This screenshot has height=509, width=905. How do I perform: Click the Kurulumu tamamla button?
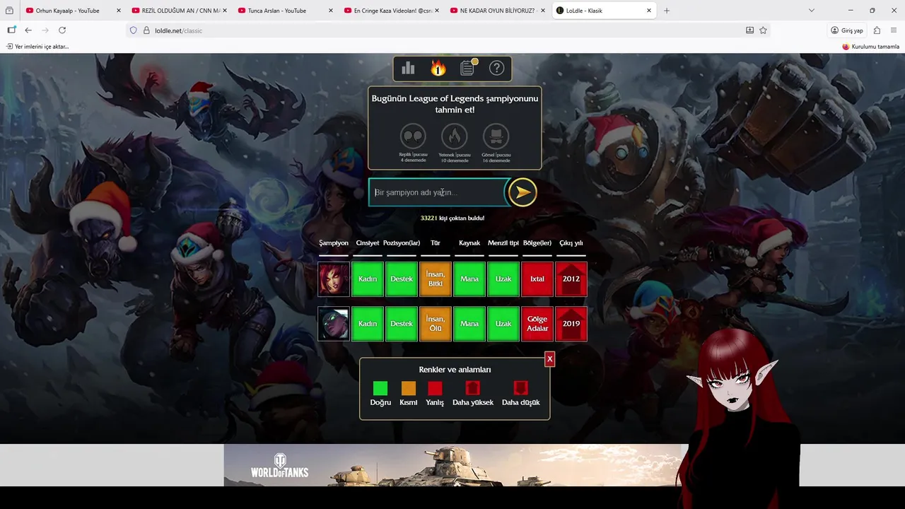click(870, 47)
